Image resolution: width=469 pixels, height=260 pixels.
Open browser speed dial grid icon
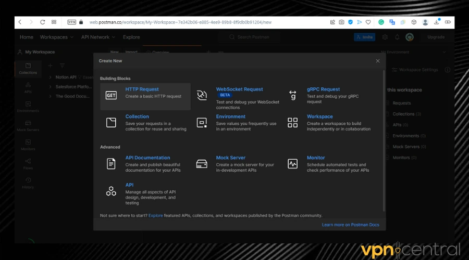coord(54,22)
